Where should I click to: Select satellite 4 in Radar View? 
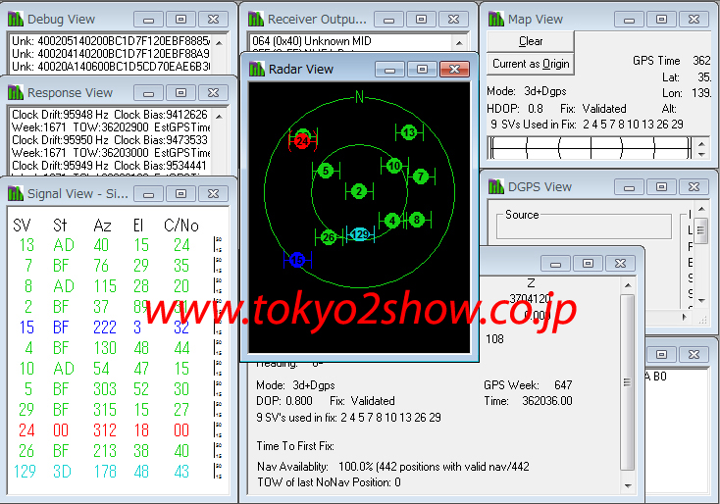(391, 221)
